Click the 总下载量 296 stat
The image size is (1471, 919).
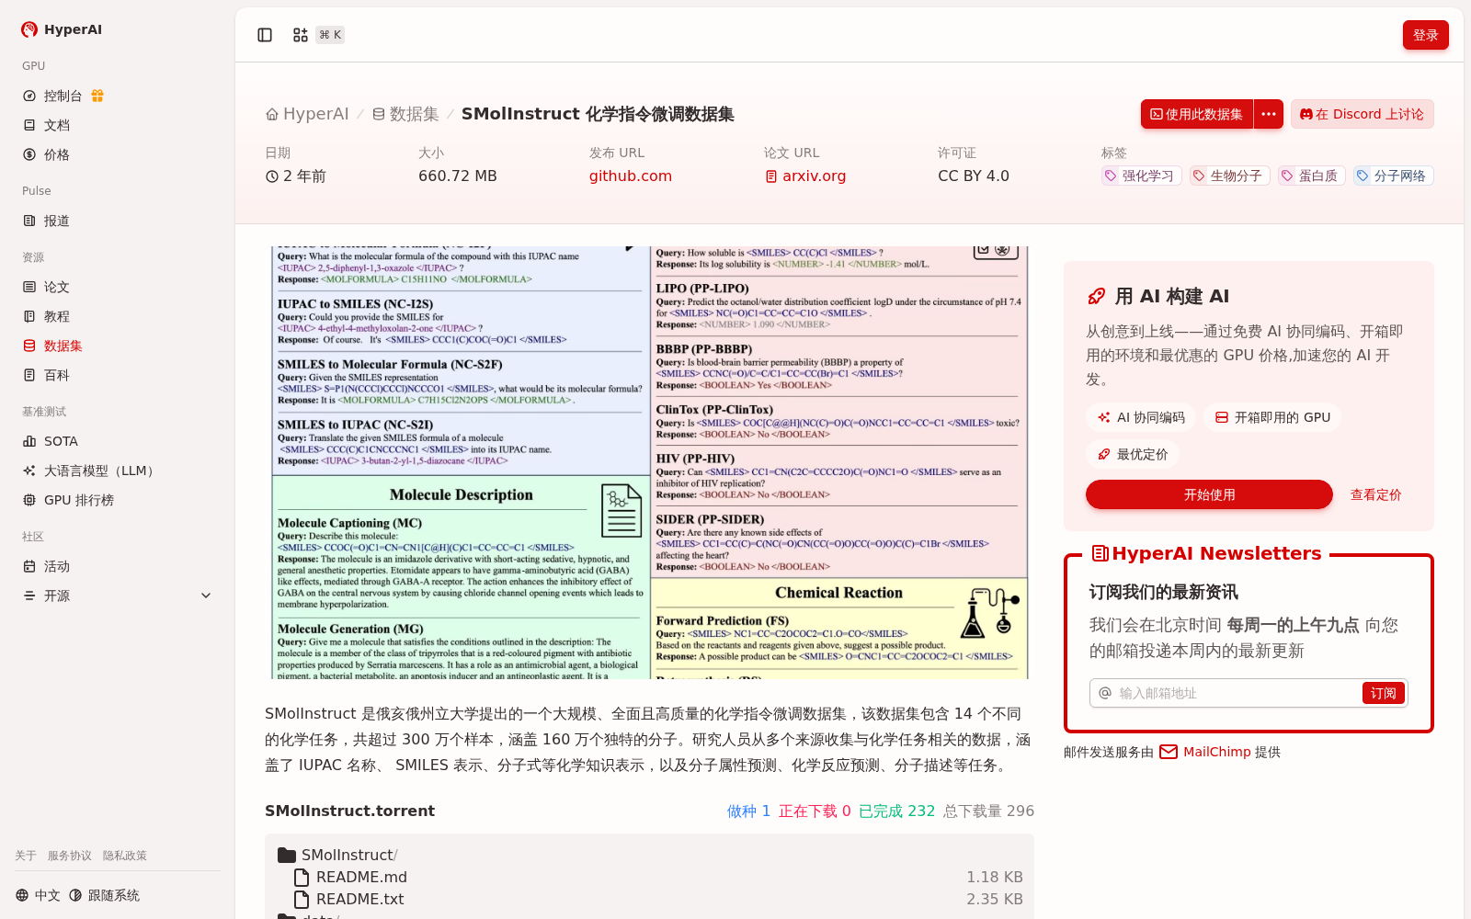[x=988, y=811]
